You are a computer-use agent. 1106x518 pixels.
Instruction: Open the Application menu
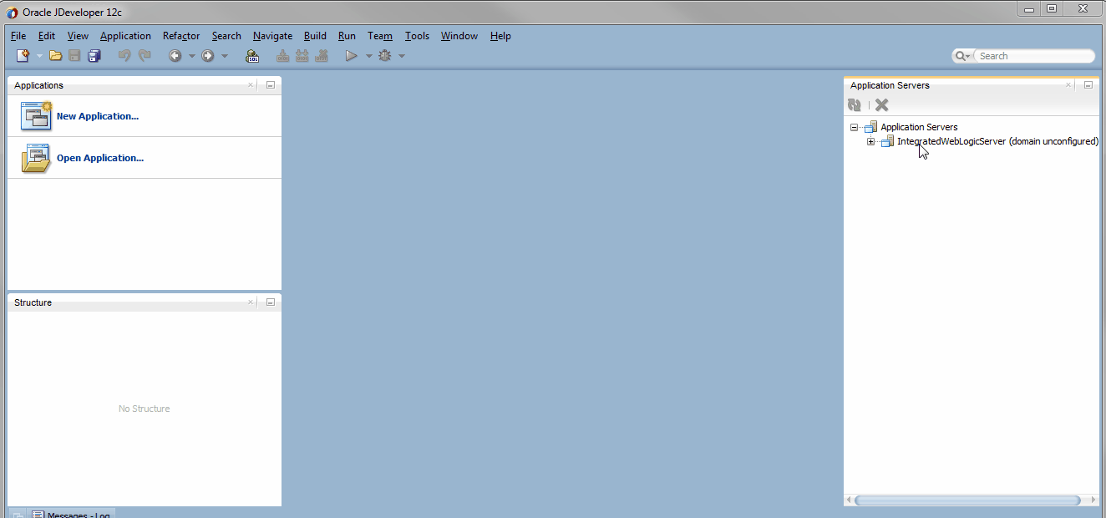(125, 36)
